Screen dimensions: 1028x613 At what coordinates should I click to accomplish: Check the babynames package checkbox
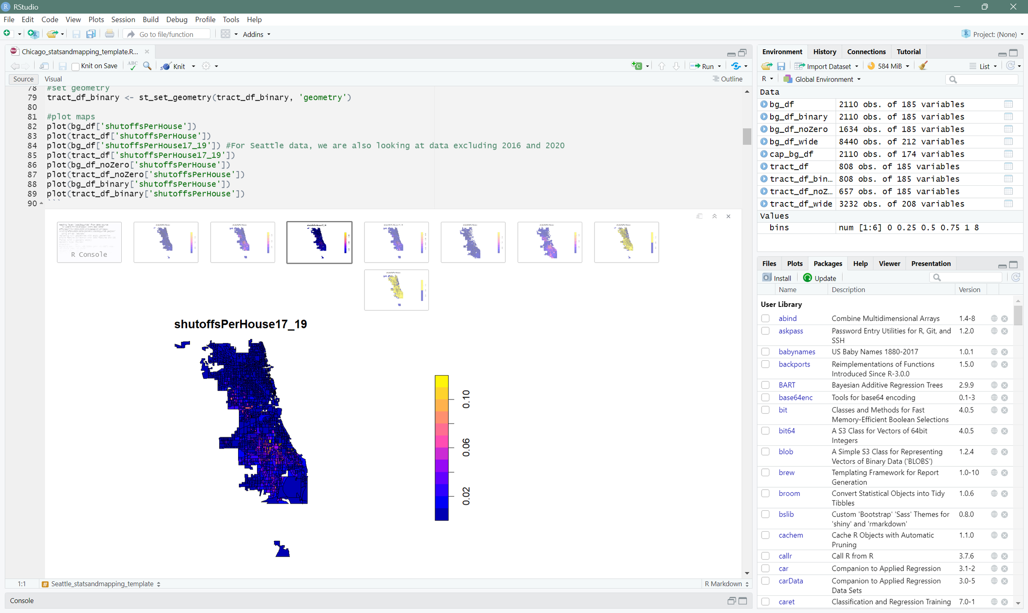[x=765, y=352]
